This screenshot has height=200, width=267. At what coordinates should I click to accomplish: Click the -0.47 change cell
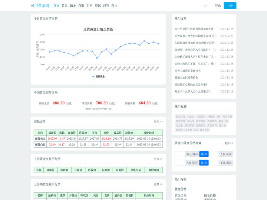(x=62, y=139)
